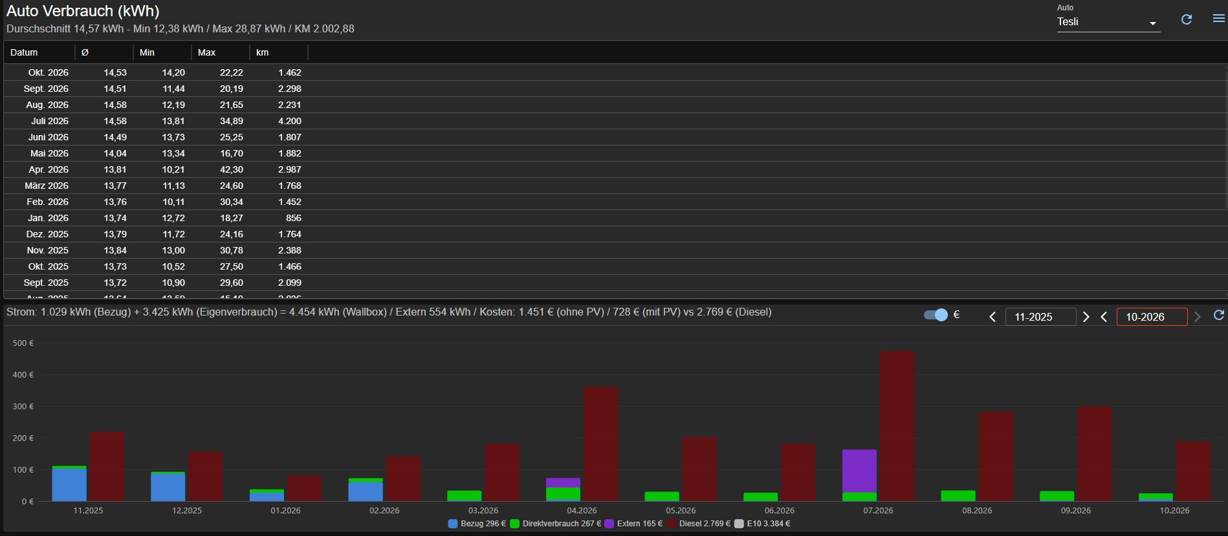The width and height of the screenshot is (1228, 536).
Task: Step end month 10-2026 backward
Action: pos(1104,317)
